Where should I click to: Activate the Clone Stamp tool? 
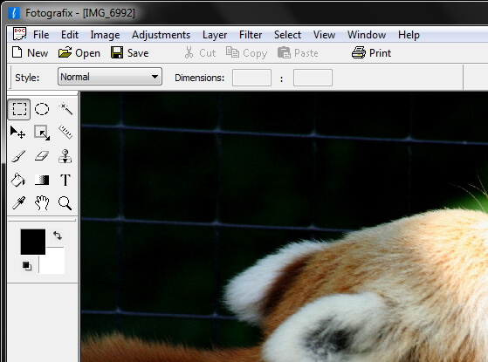pyautogui.click(x=65, y=156)
